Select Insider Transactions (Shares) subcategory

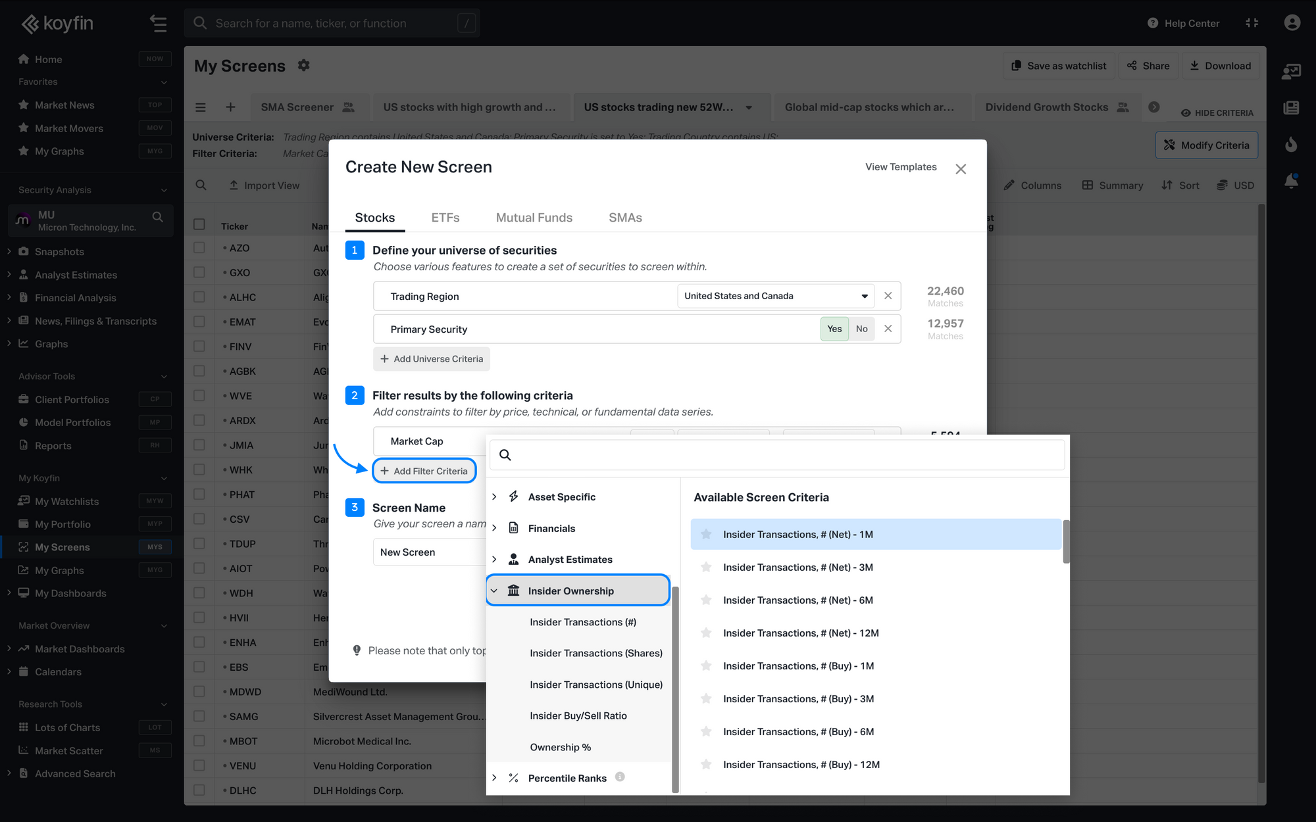(x=596, y=653)
